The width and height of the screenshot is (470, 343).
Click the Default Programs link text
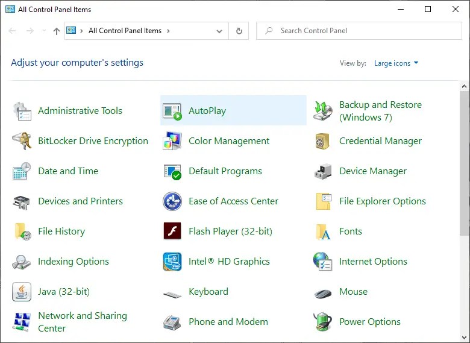(x=225, y=171)
